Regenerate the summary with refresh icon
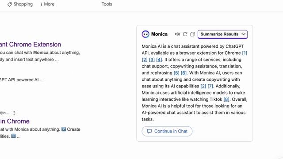 pyautogui.click(x=185, y=34)
